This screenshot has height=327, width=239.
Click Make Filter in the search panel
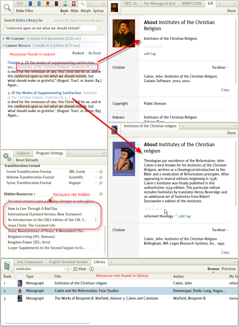tap(25, 11)
